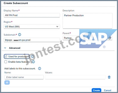Select the US West (WA) region field

click(x=32, y=26)
